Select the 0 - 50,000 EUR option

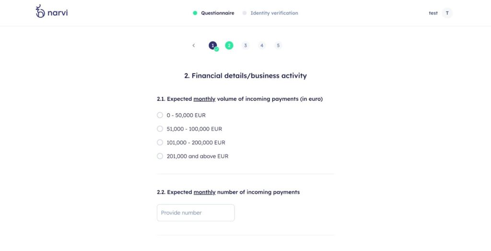pyautogui.click(x=160, y=115)
